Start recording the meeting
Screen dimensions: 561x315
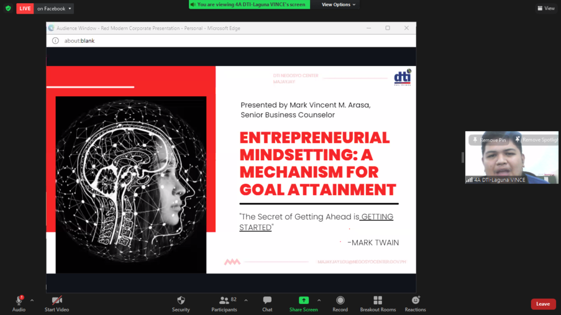(x=340, y=301)
